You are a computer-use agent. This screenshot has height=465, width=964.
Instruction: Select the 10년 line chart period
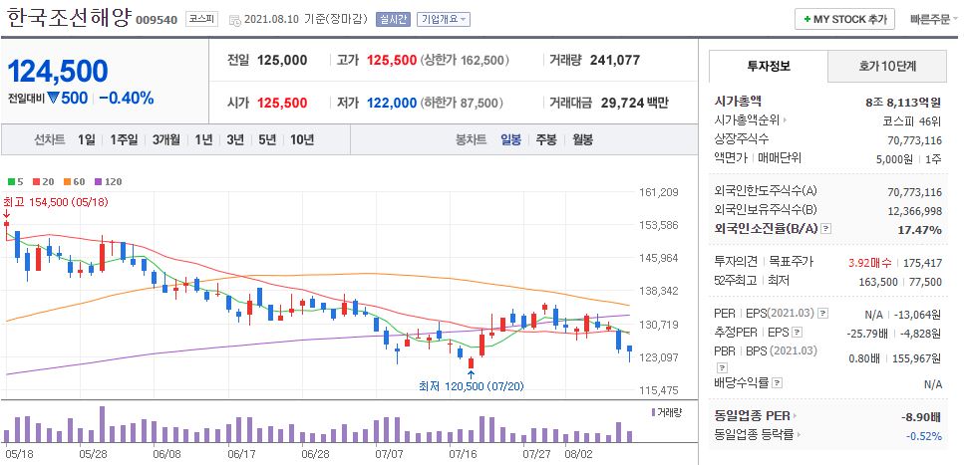coord(302,140)
